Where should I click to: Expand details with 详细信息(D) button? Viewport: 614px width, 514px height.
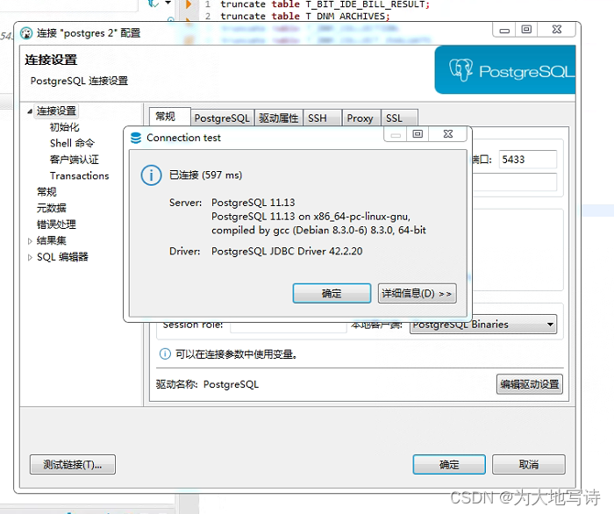click(x=417, y=293)
